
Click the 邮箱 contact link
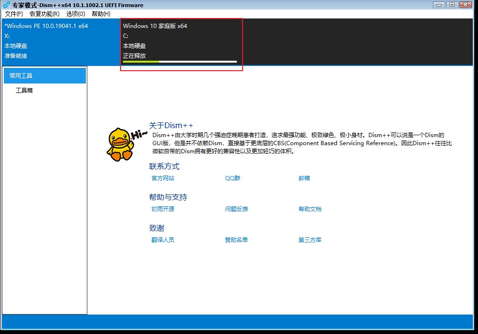tap(304, 178)
